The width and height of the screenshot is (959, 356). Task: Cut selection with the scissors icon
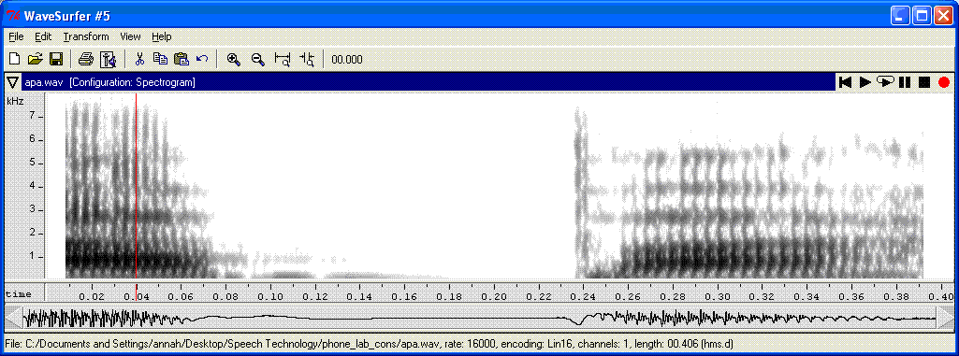[139, 59]
